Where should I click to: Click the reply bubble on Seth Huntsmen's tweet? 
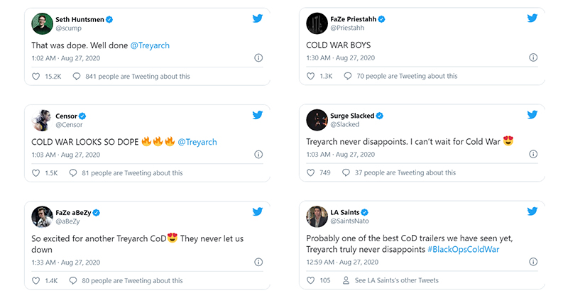(77, 76)
